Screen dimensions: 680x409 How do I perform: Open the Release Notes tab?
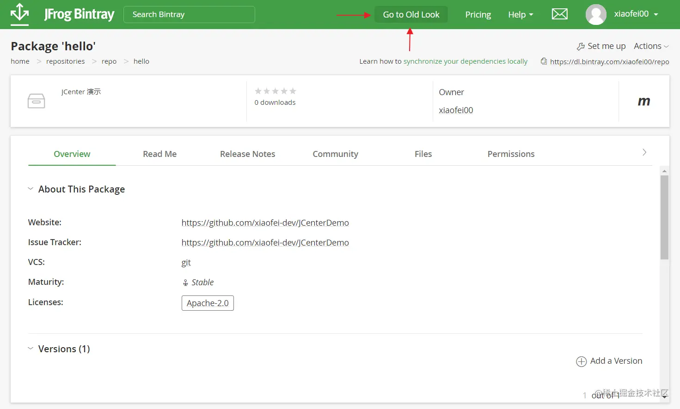[x=247, y=154]
